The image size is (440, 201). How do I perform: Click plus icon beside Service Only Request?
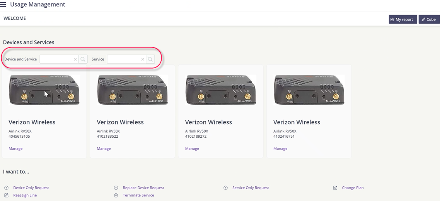225,188
